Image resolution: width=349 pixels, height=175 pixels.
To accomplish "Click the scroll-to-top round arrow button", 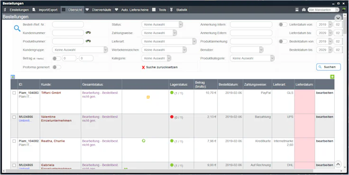I will click(338, 164).
